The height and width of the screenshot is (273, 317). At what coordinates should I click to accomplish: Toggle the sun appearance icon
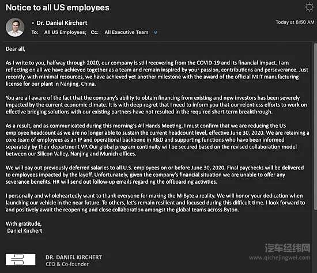(309, 7)
